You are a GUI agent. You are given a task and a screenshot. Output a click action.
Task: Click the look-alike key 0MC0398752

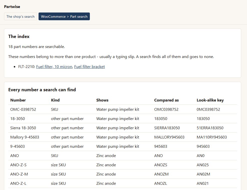(208, 109)
